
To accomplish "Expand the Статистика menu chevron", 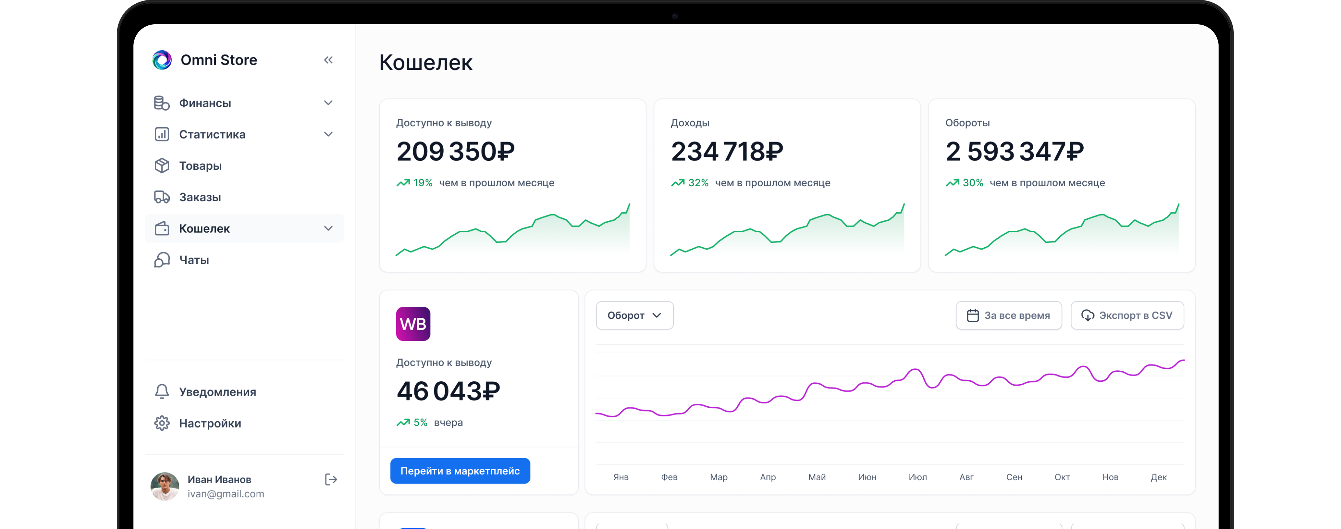I will click(328, 134).
